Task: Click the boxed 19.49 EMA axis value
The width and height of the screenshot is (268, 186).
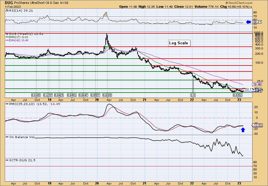Action: (257, 85)
